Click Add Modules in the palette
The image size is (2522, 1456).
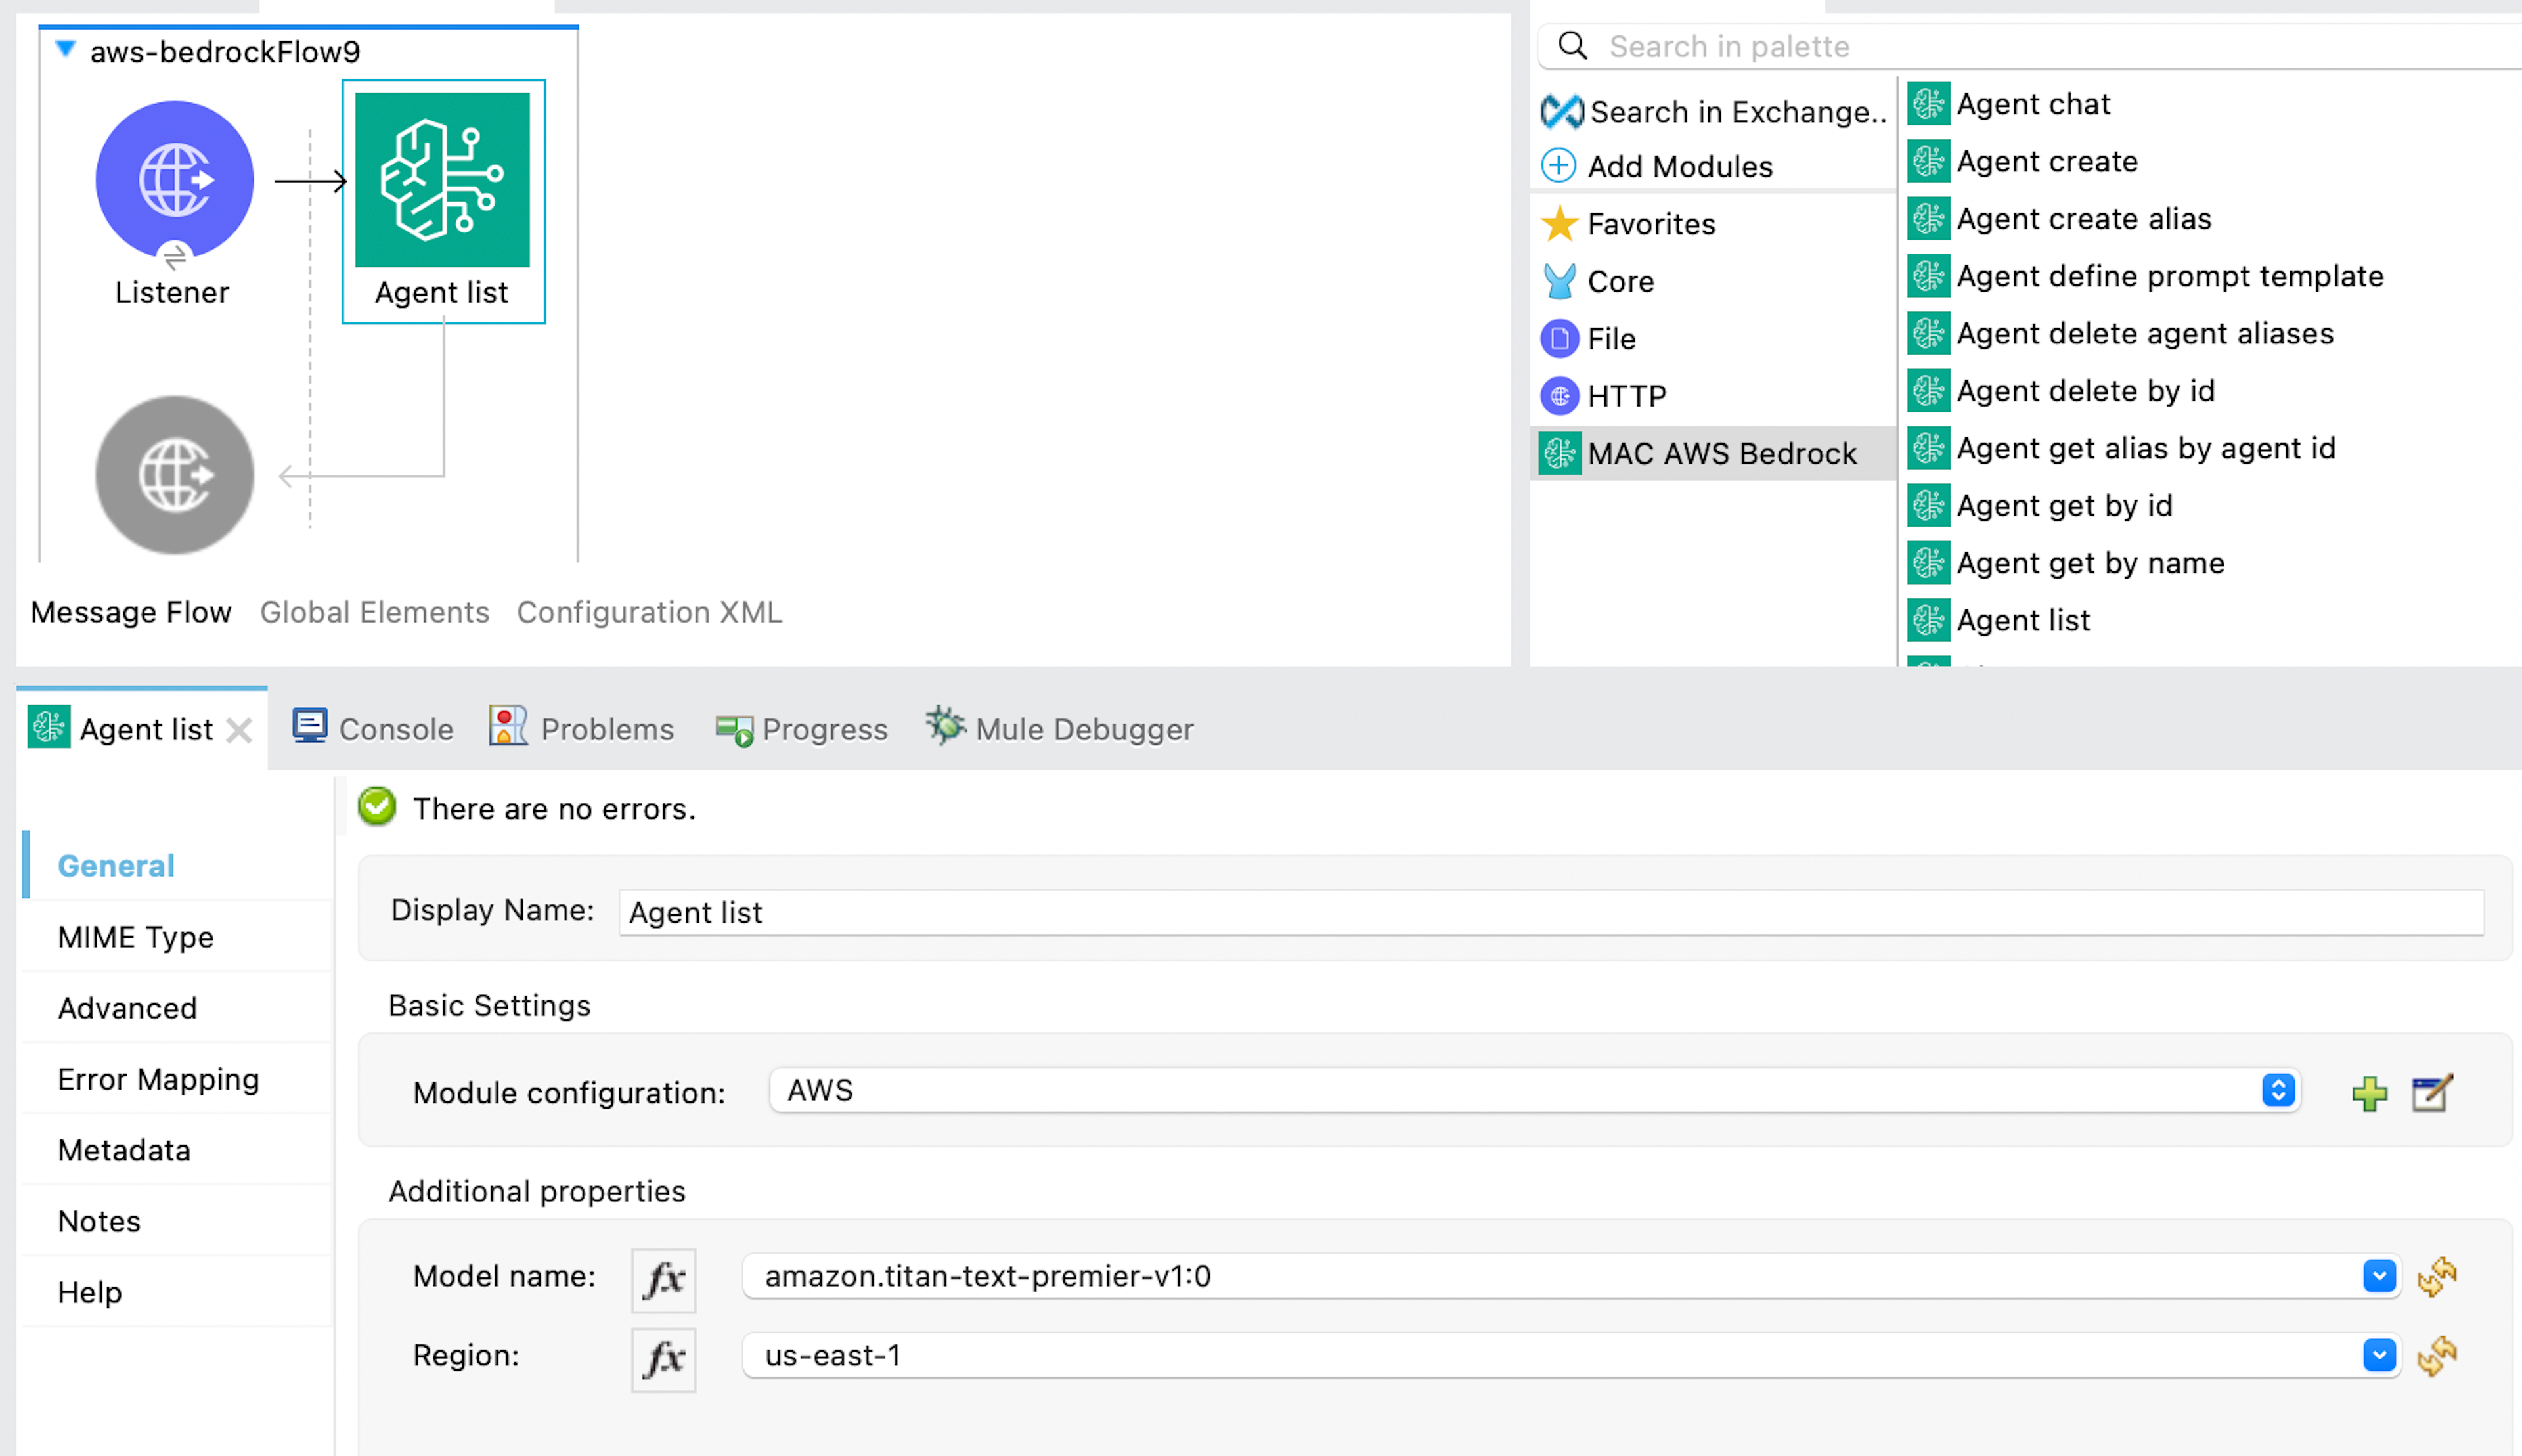click(1657, 166)
